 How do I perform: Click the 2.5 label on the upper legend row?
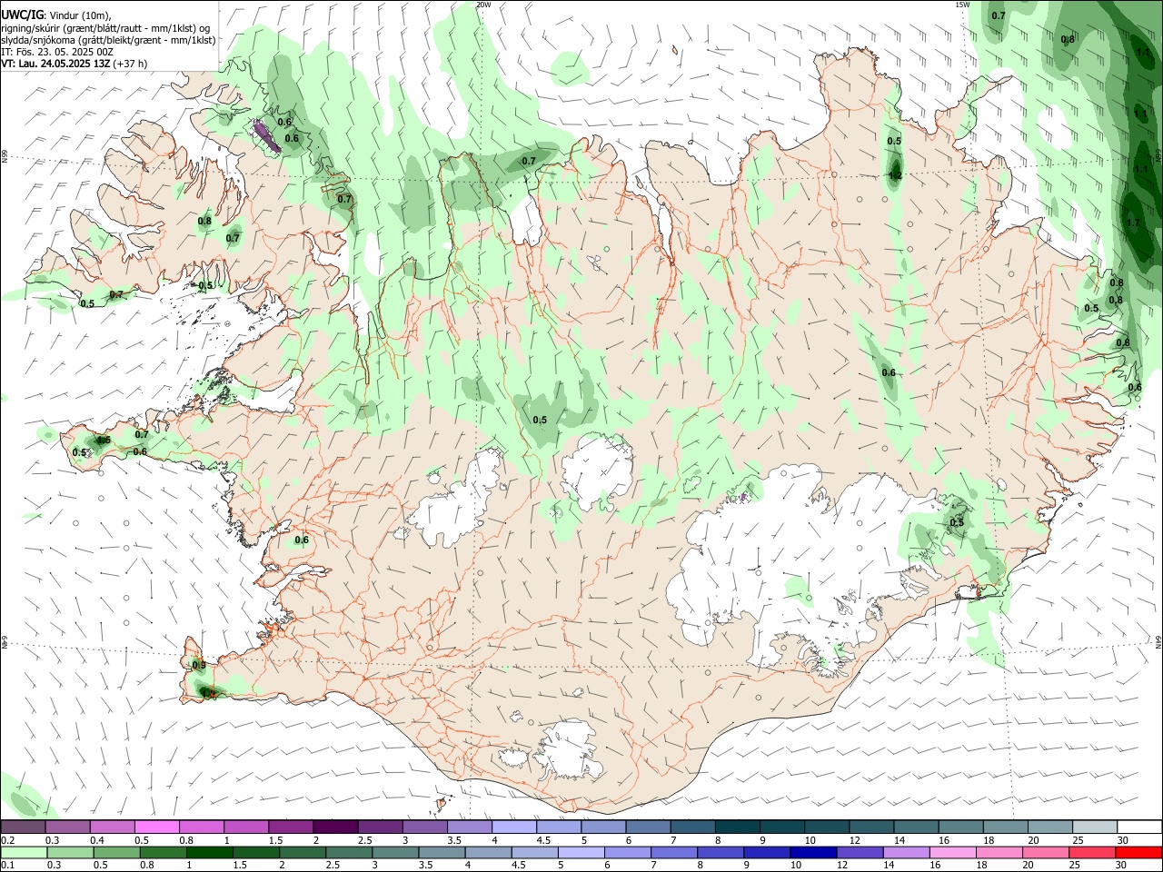pyautogui.click(x=364, y=840)
